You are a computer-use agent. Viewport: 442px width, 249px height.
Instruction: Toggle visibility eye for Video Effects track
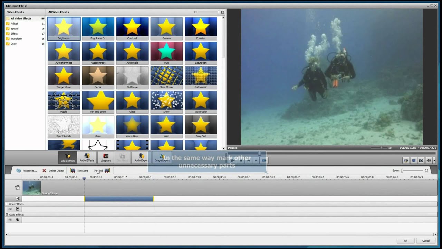point(10,209)
